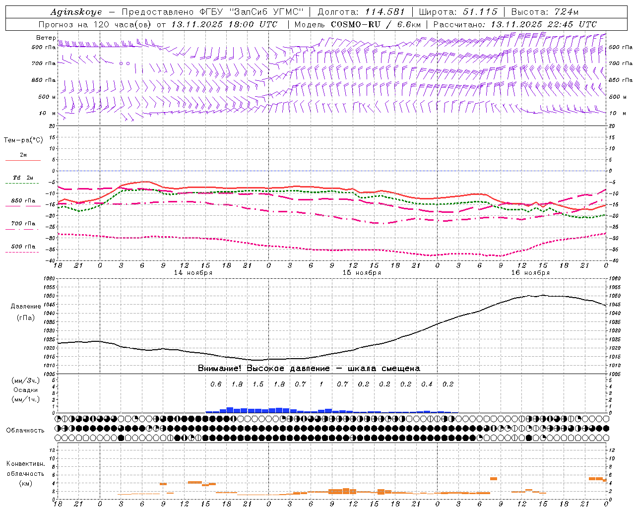Image resolution: width=635 pixels, height=508 pixels.
Task: Click the Давление pressure panel label
Action: coord(26,307)
